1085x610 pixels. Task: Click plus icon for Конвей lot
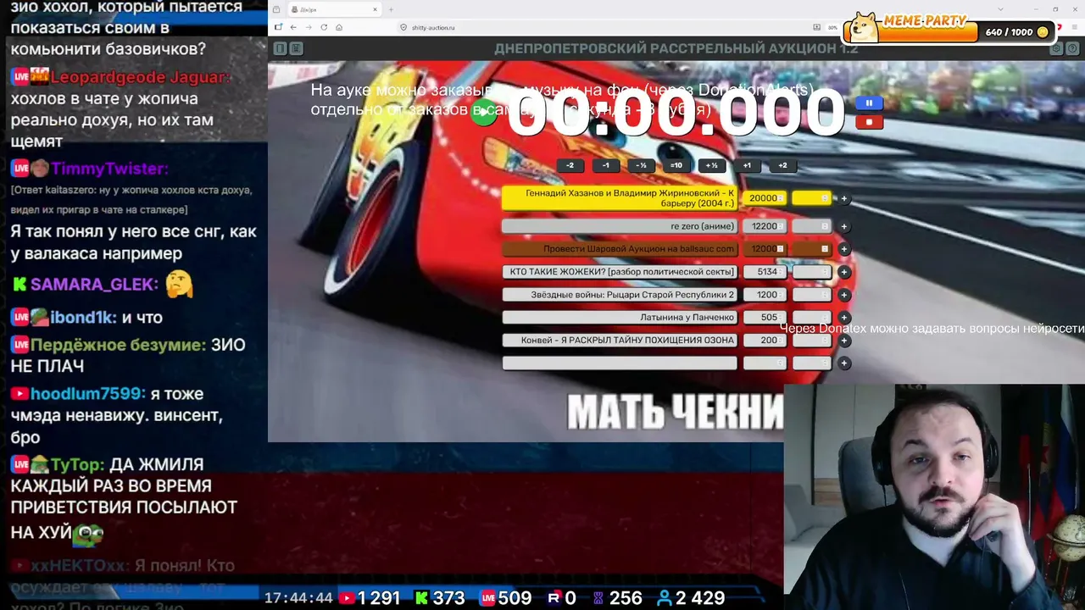point(844,341)
